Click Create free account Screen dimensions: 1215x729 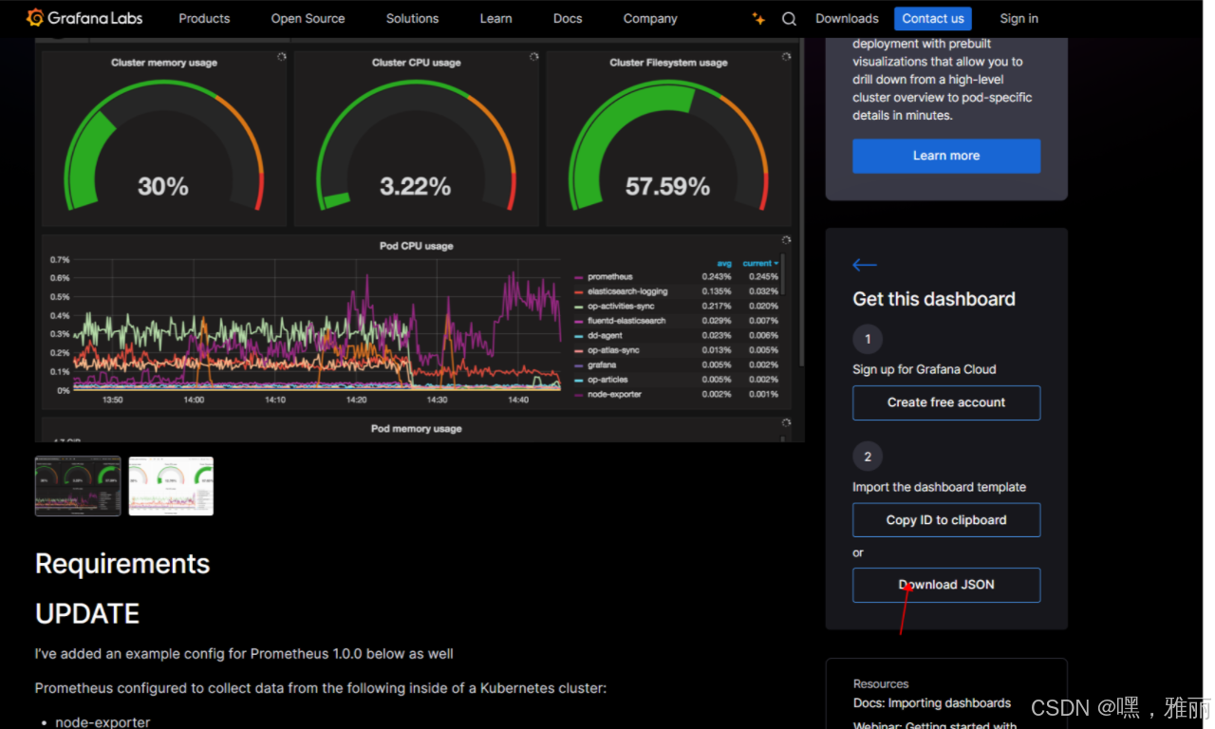946,402
